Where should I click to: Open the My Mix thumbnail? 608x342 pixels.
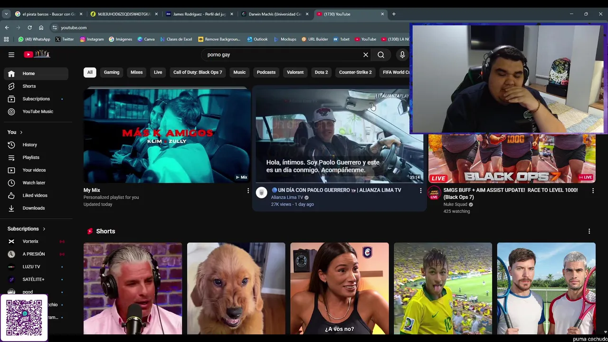tap(167, 136)
